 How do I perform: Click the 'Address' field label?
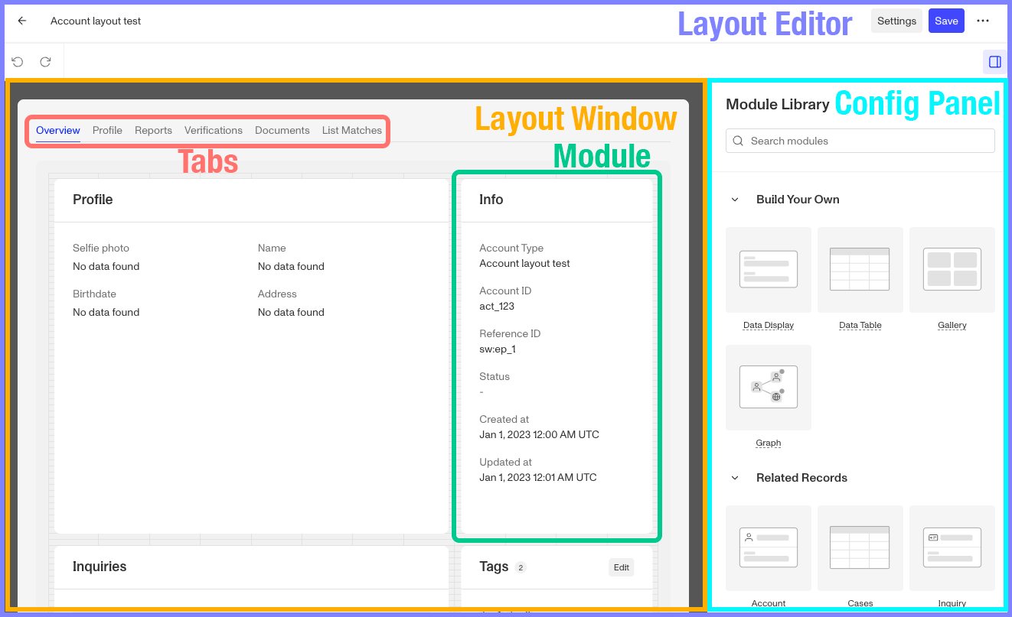[277, 294]
